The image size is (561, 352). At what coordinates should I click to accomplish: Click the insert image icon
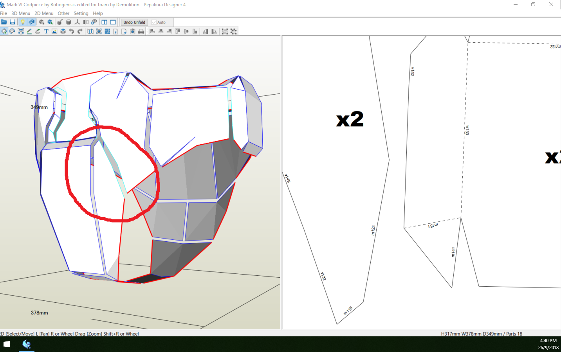(54, 31)
